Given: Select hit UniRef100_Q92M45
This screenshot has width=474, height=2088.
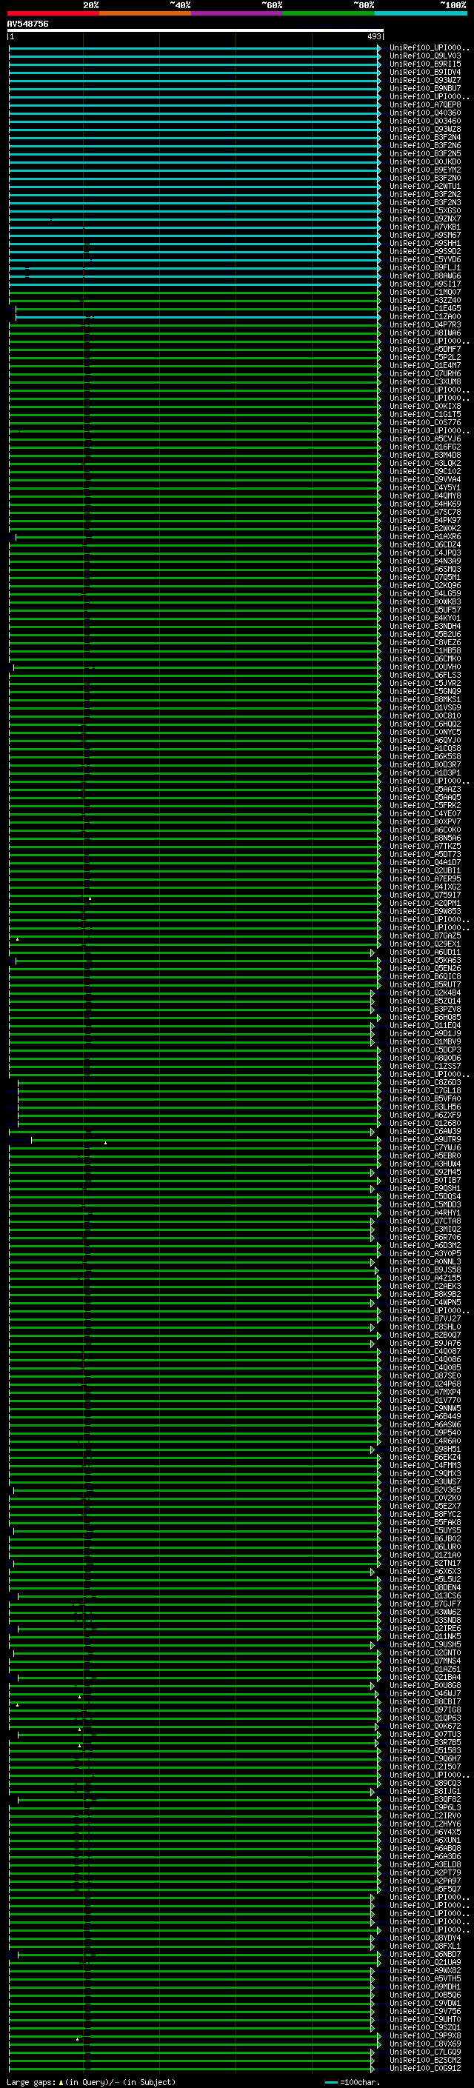Looking at the screenshot, I should click(x=425, y=1172).
